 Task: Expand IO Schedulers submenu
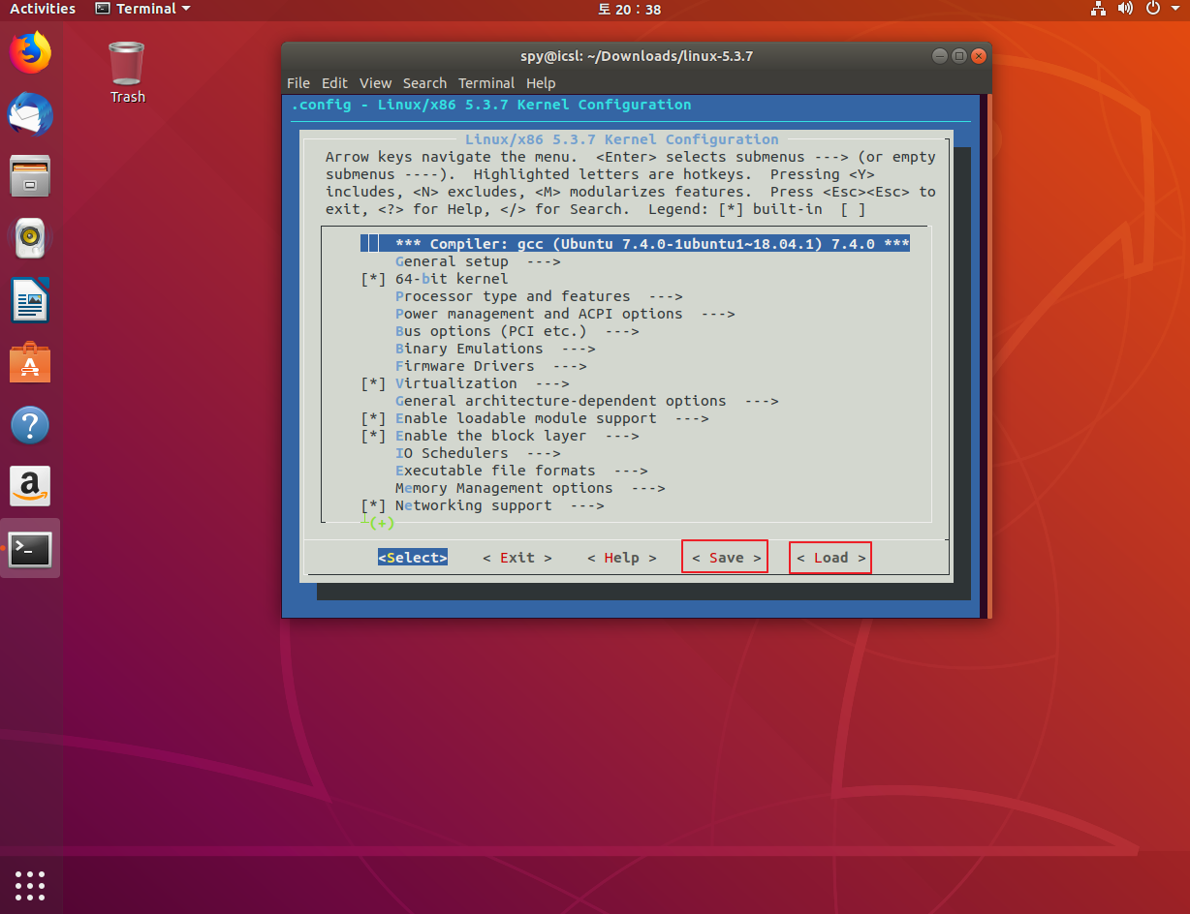click(478, 453)
